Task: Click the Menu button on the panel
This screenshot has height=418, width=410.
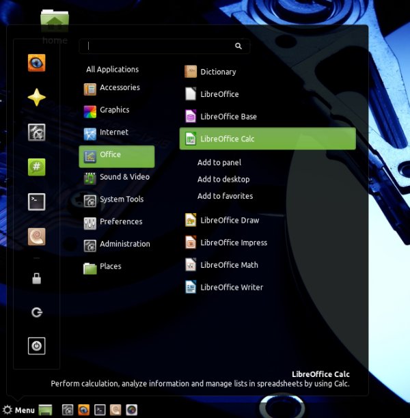Action: click(x=18, y=410)
